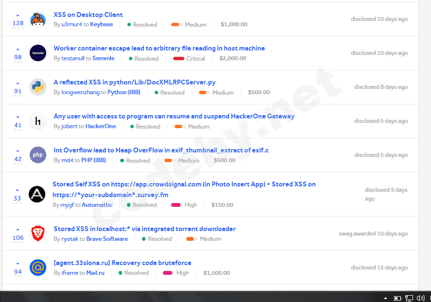Image resolution: width=431 pixels, height=302 pixels.
Task: Upvote the Stored Self XSS crowdsignal report
Action: [18, 190]
